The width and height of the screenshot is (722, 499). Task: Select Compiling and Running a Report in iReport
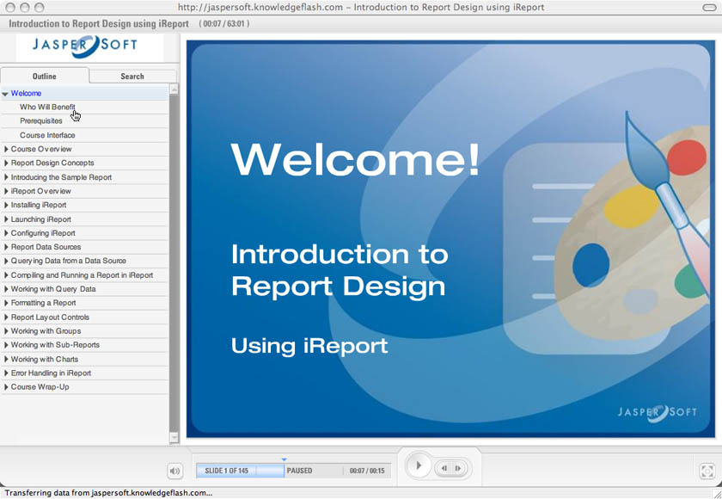pyautogui.click(x=82, y=275)
